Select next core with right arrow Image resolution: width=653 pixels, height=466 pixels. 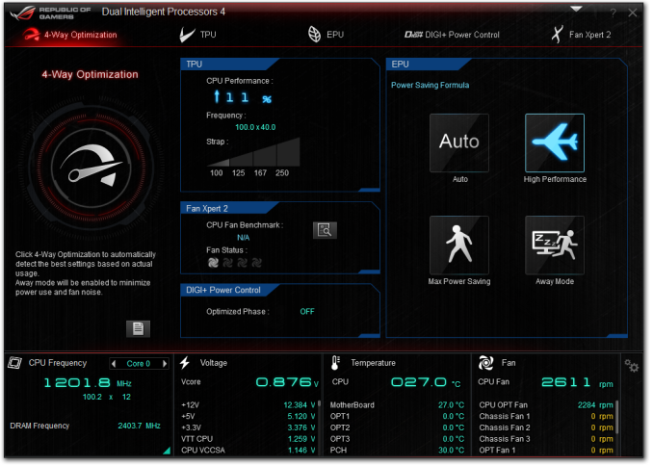pos(165,364)
